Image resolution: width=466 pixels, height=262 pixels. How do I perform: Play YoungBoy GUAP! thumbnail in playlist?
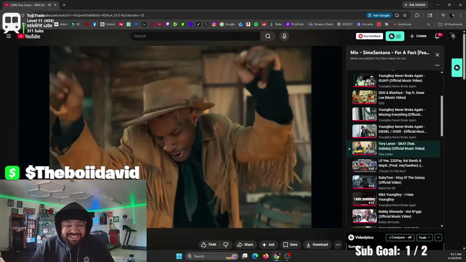[x=364, y=80]
